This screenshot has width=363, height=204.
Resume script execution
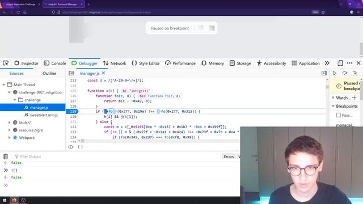(x=335, y=73)
